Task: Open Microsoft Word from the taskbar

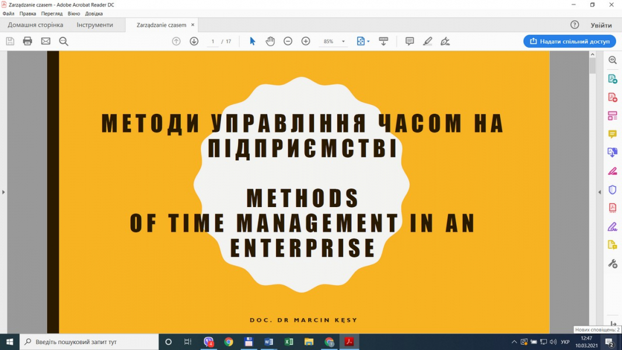Action: point(268,342)
